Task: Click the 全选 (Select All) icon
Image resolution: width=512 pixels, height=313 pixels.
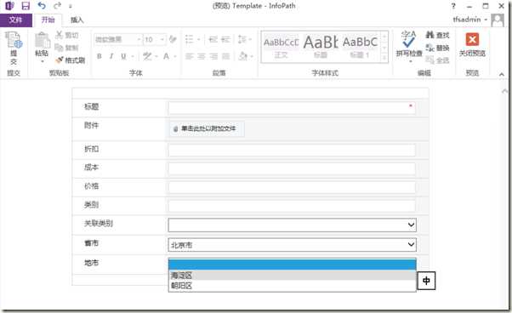Action: [430, 60]
